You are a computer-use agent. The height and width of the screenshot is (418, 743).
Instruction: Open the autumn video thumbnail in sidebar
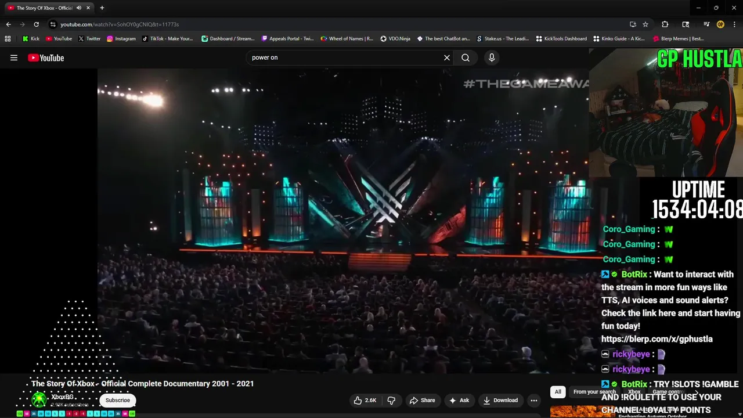tap(581, 412)
